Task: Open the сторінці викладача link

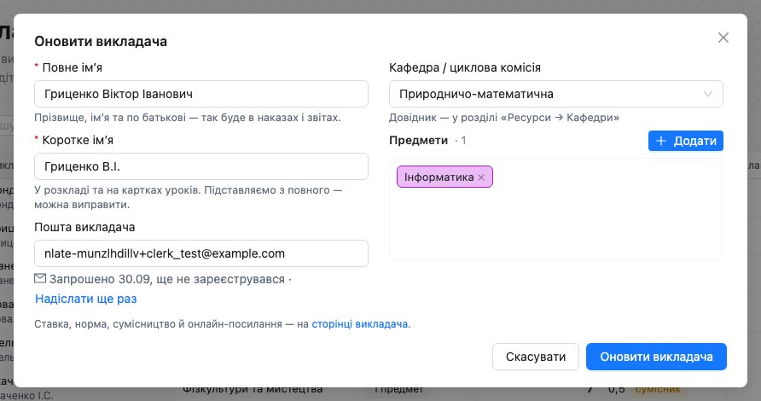Action: coord(360,324)
